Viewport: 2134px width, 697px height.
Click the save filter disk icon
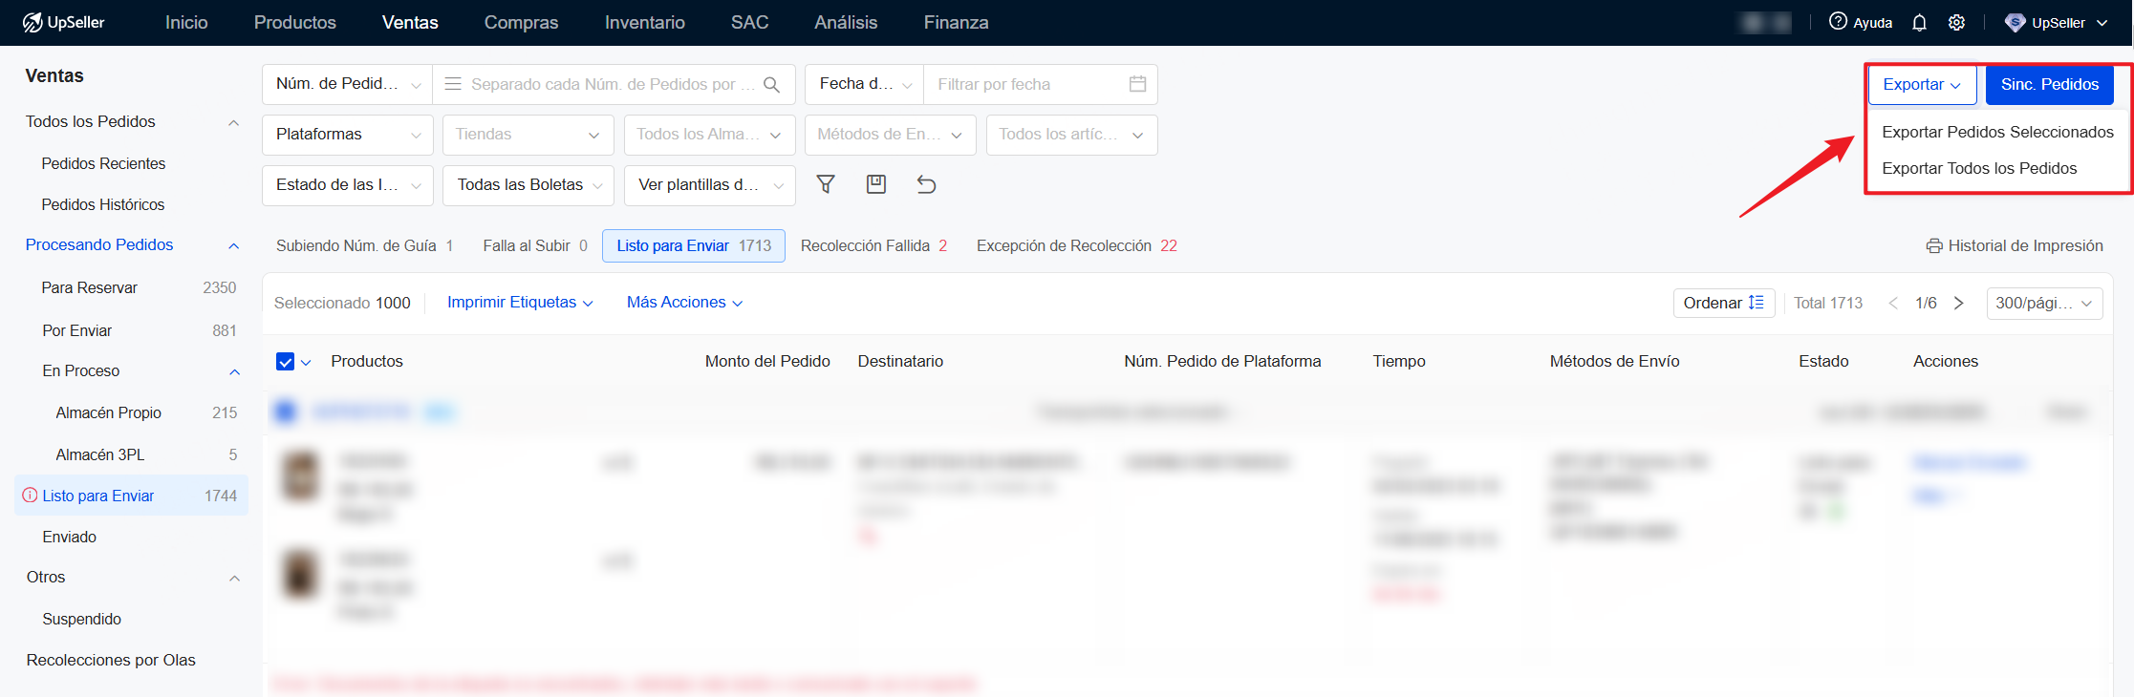875,184
